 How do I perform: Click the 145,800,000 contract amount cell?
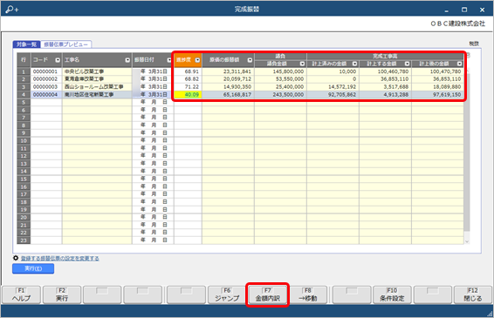point(280,71)
